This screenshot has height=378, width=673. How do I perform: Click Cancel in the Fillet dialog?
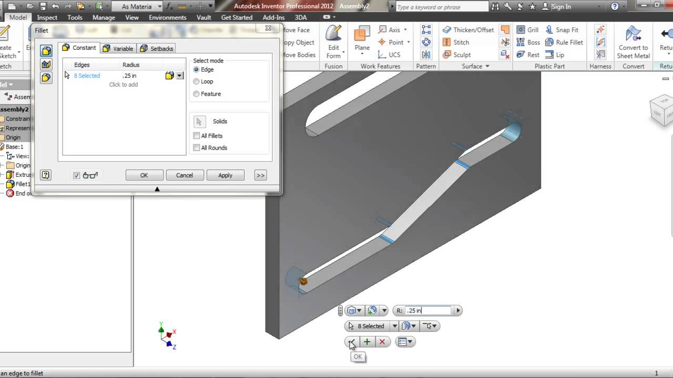coord(185,175)
